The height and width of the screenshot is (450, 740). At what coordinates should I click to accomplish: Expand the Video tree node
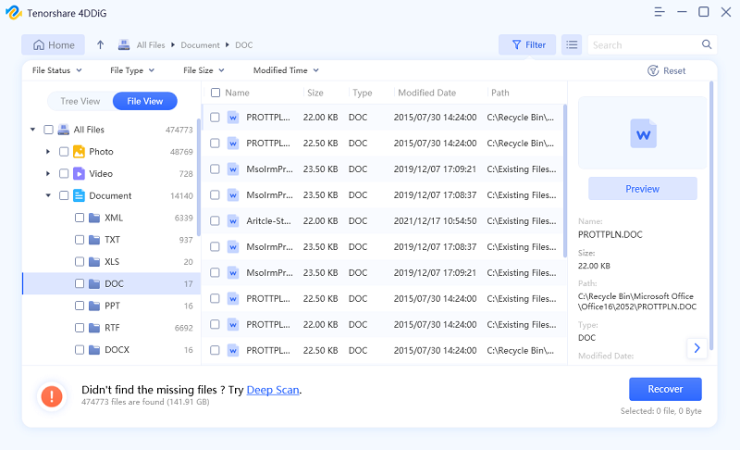click(x=48, y=174)
